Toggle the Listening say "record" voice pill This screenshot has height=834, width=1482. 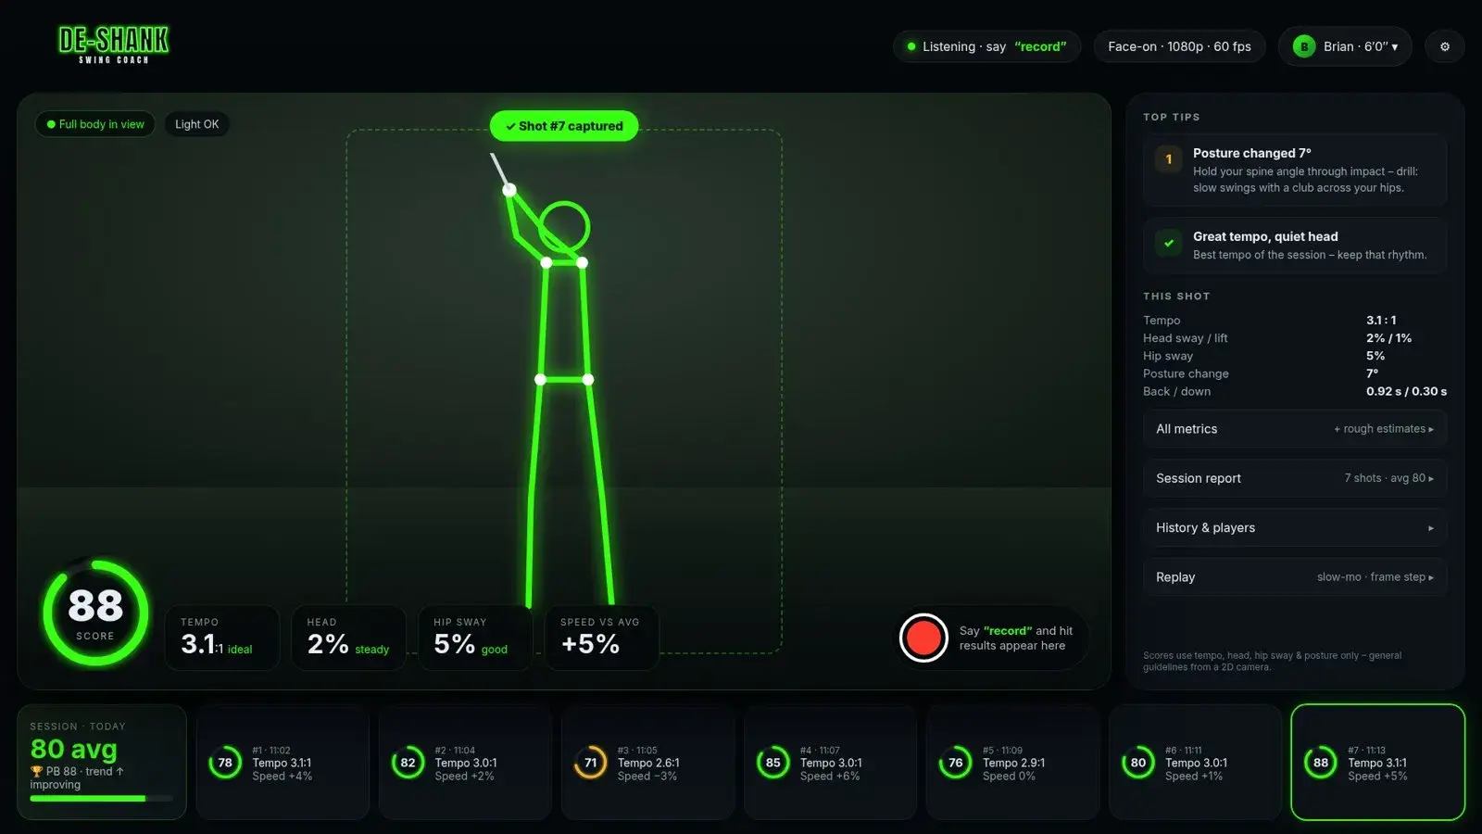pos(986,46)
